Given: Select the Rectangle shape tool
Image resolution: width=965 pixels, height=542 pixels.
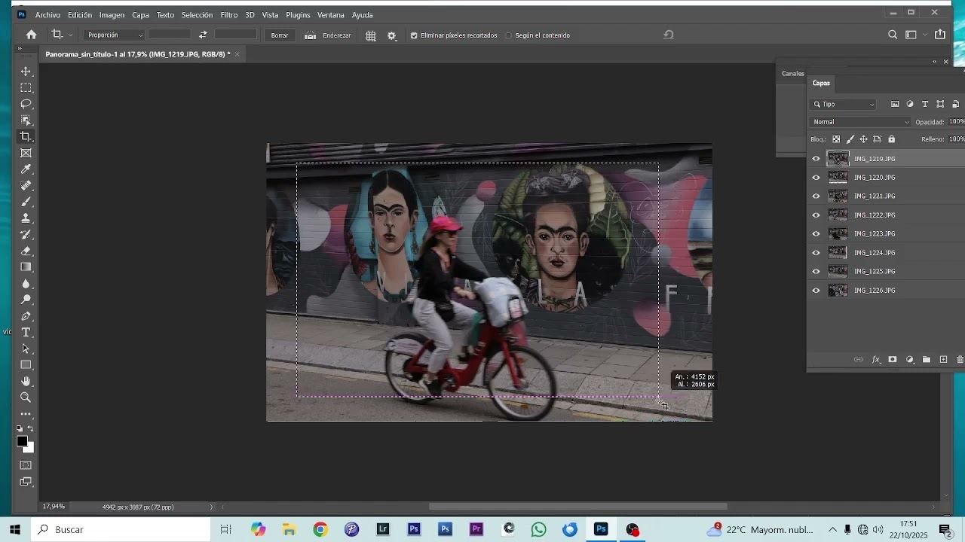Looking at the screenshot, I should tap(26, 365).
